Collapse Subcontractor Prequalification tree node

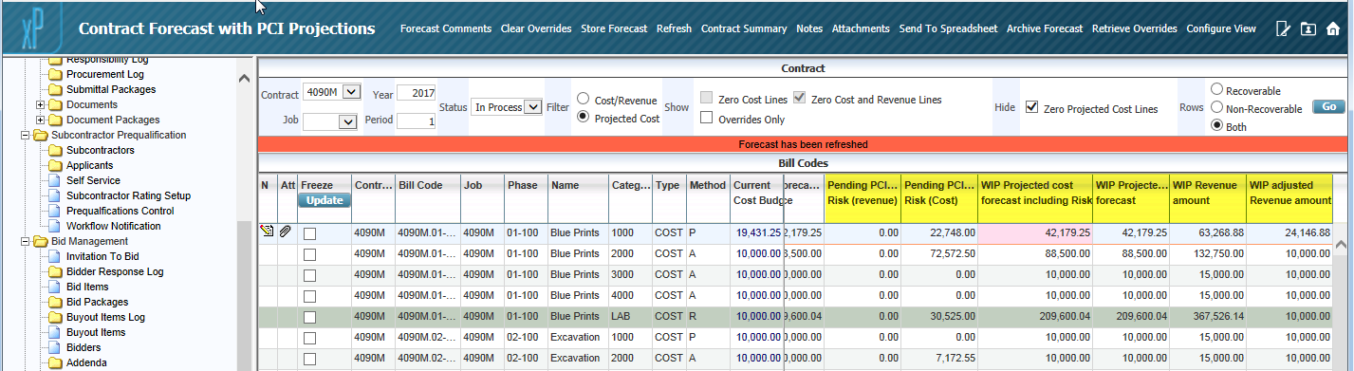point(25,135)
